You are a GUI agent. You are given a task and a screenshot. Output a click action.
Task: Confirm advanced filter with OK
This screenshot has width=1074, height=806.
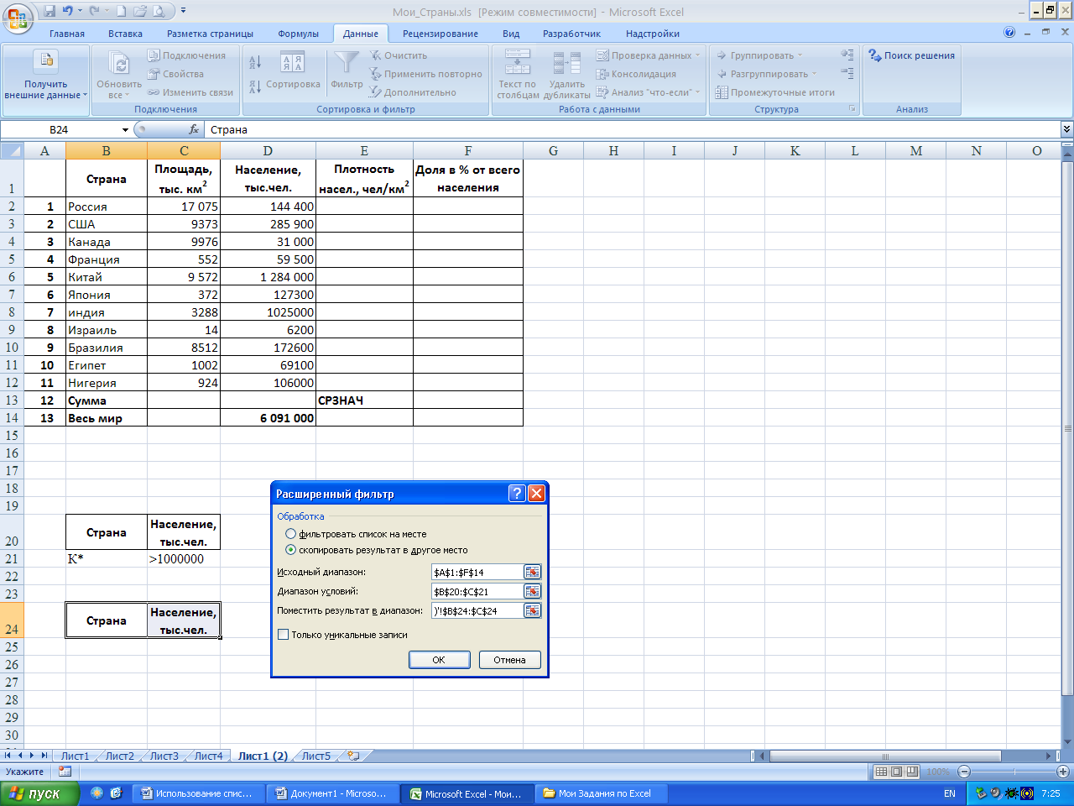coord(439,660)
